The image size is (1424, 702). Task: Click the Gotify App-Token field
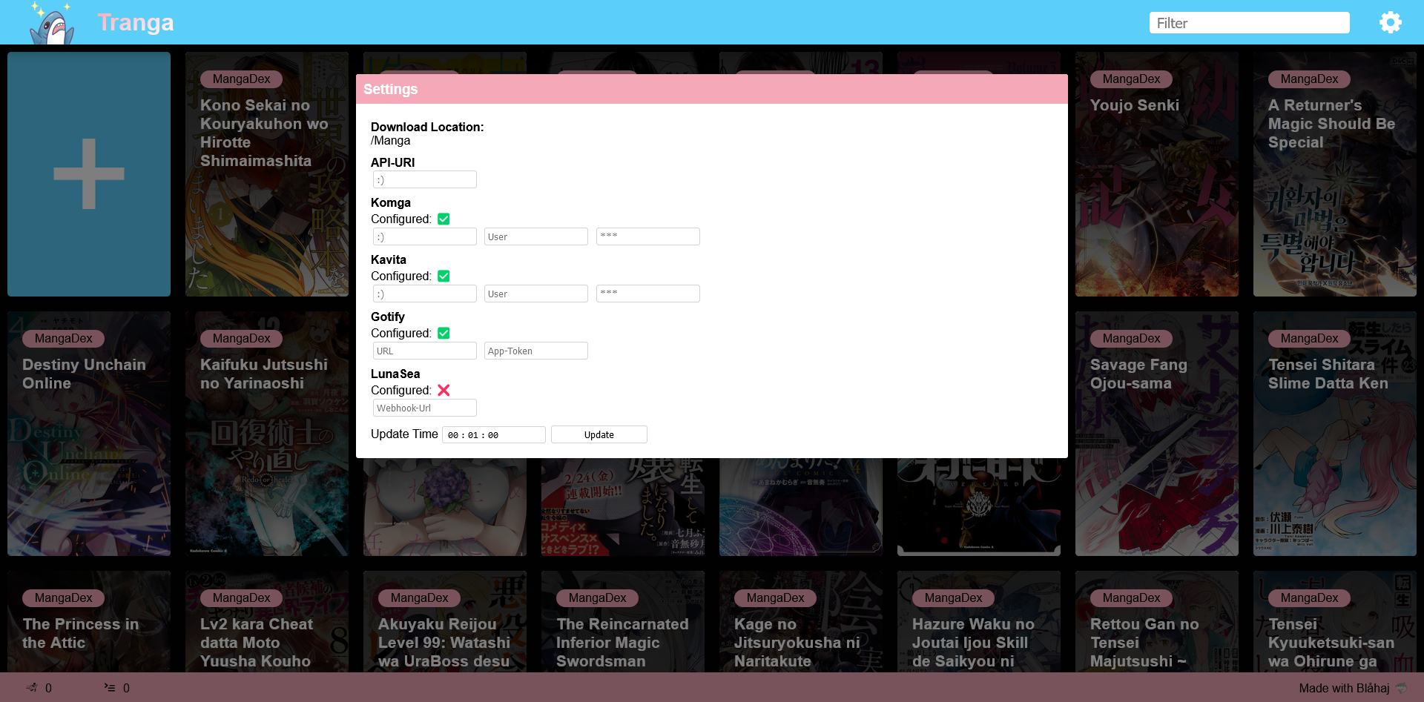coord(535,351)
